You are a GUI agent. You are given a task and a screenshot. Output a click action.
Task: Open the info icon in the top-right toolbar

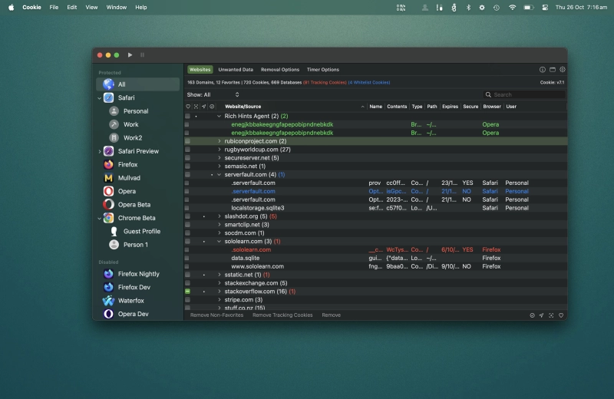(543, 70)
